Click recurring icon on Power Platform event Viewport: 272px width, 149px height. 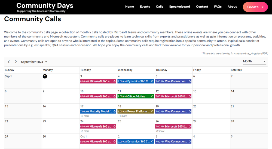(x=152, y=111)
